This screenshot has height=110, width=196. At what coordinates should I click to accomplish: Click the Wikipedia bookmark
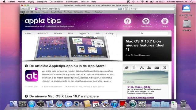coord(78,12)
